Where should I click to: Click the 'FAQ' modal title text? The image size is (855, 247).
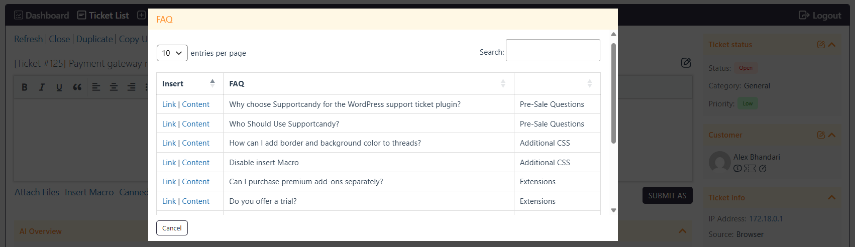[x=164, y=20]
